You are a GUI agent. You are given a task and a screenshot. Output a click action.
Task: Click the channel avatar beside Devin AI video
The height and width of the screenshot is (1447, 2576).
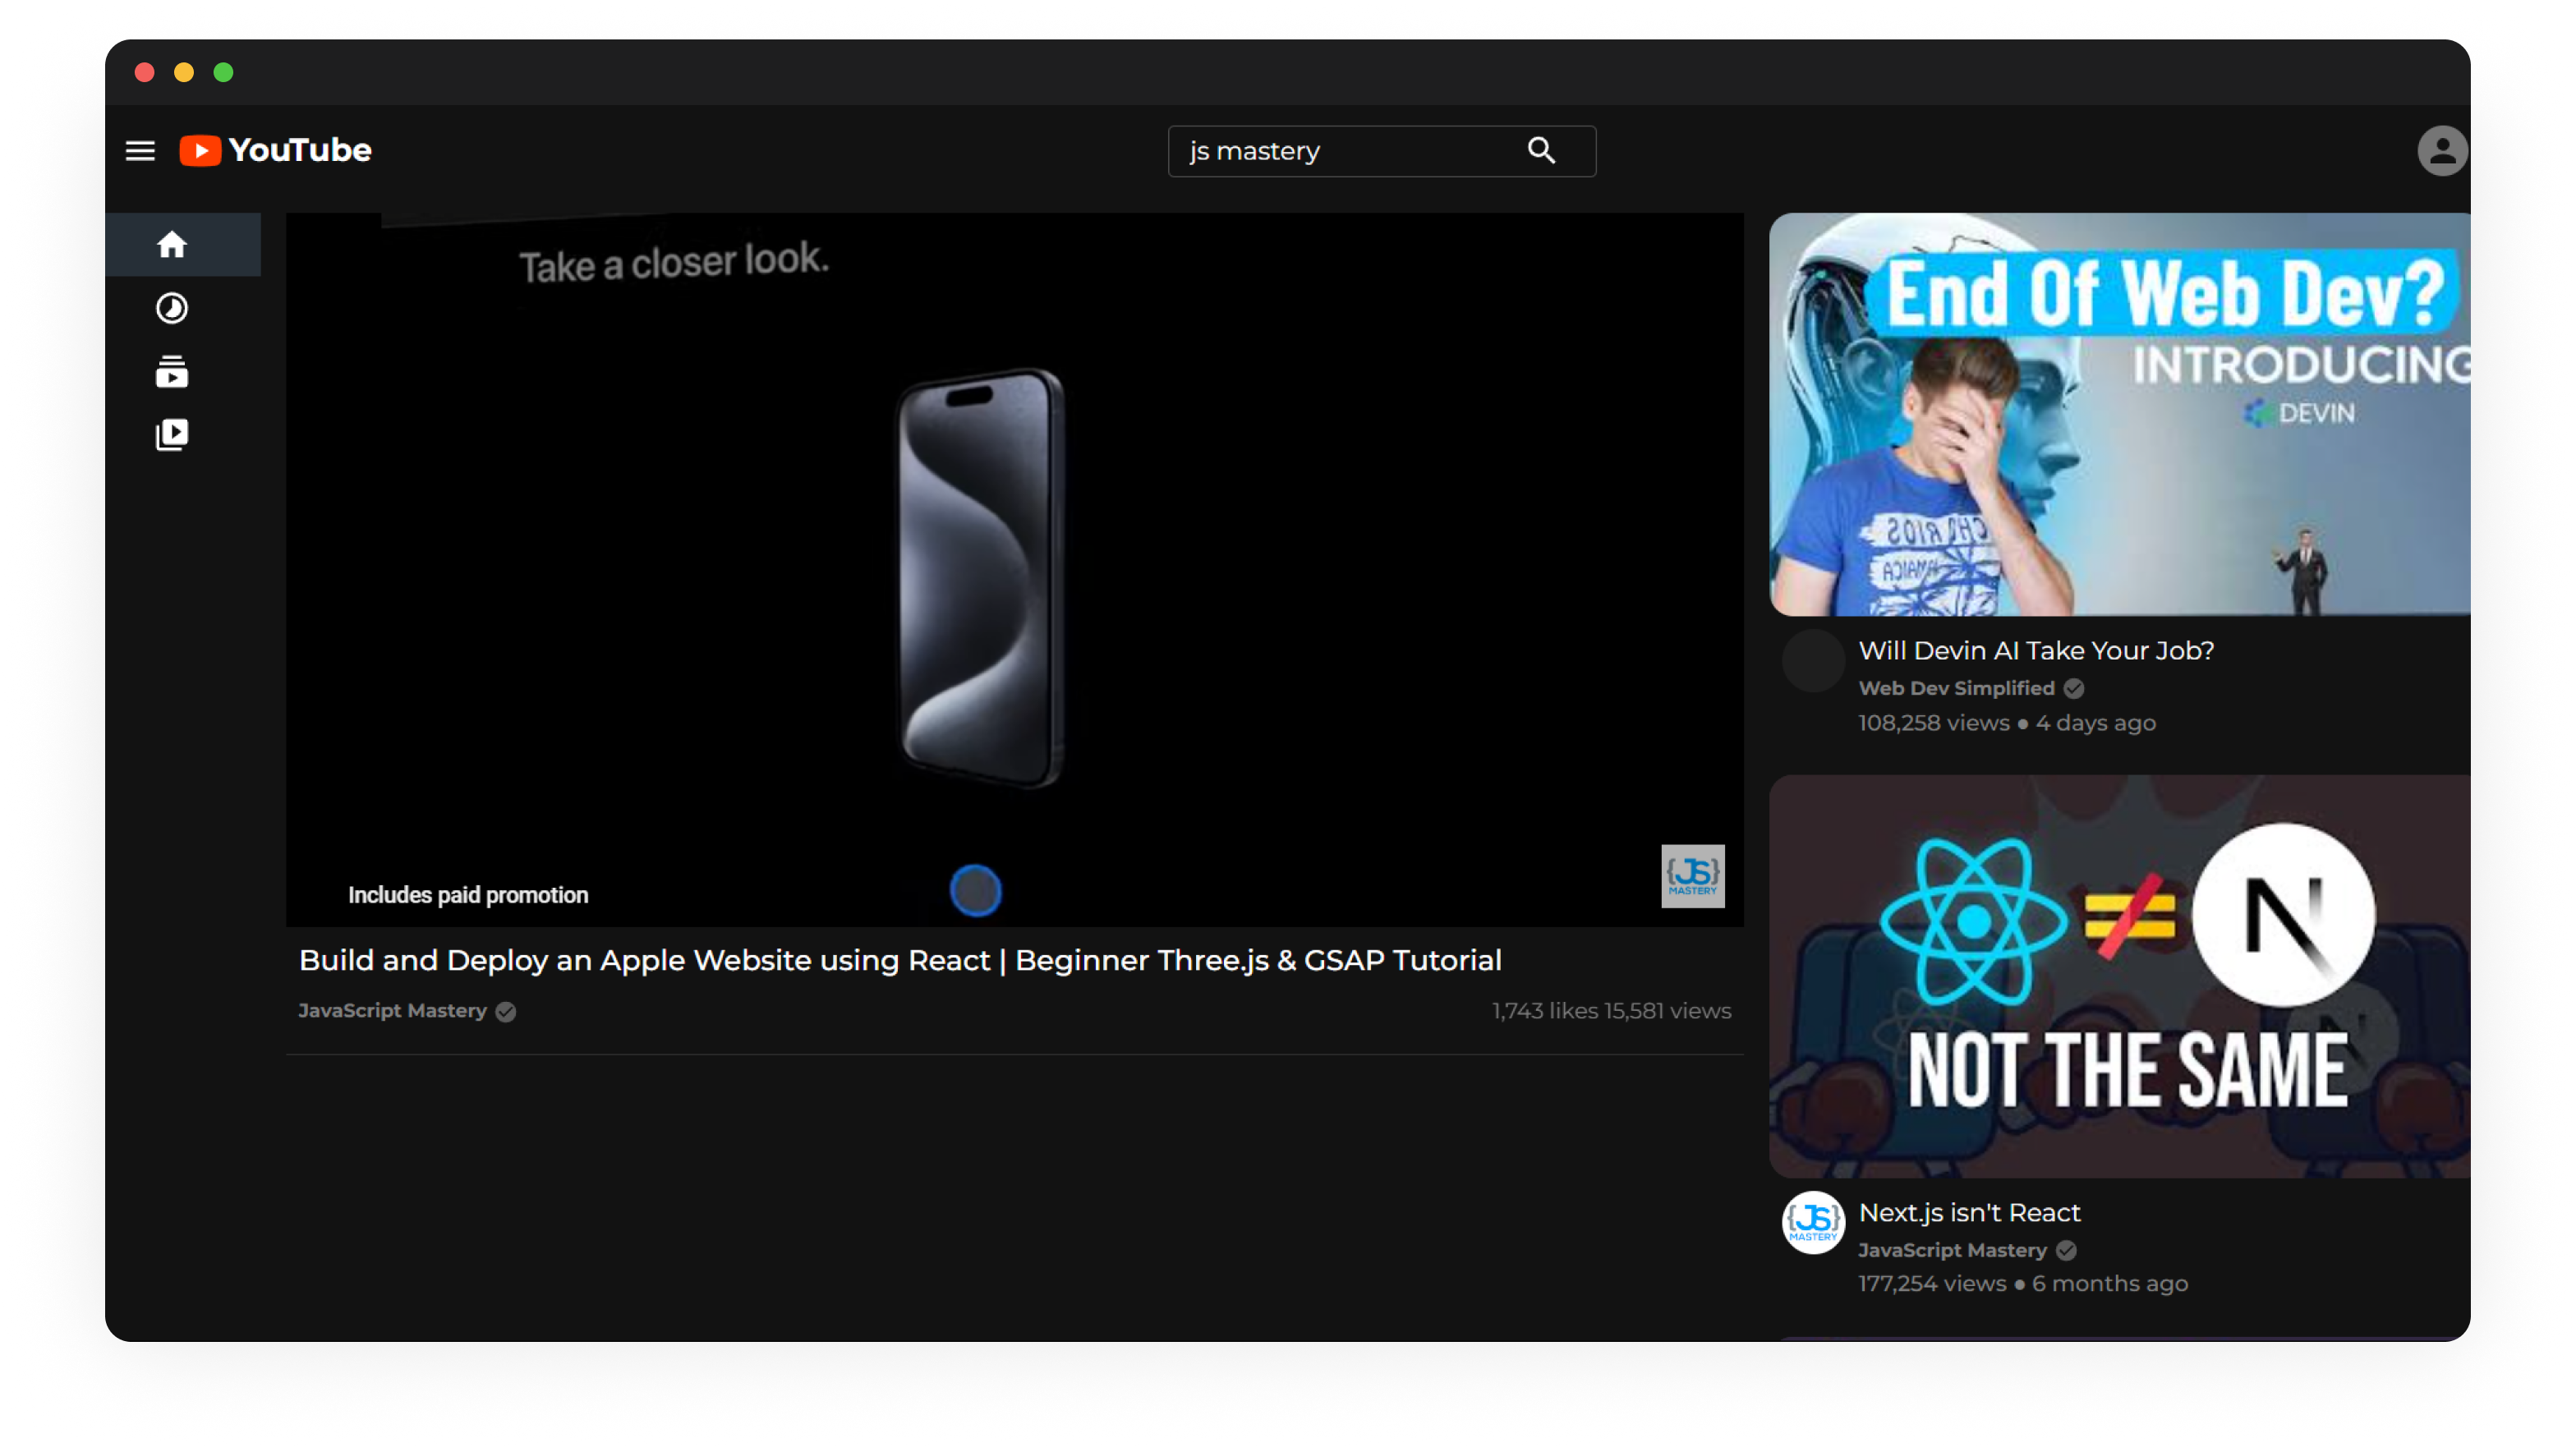tap(1812, 661)
